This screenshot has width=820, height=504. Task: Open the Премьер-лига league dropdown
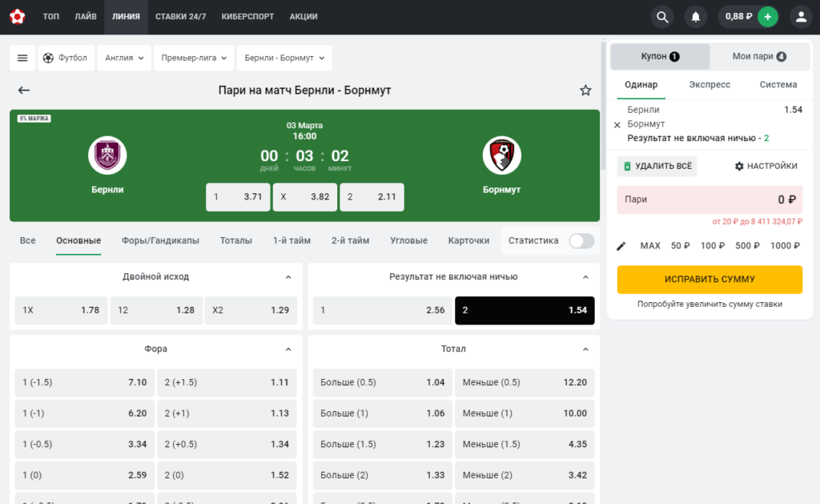coord(194,58)
